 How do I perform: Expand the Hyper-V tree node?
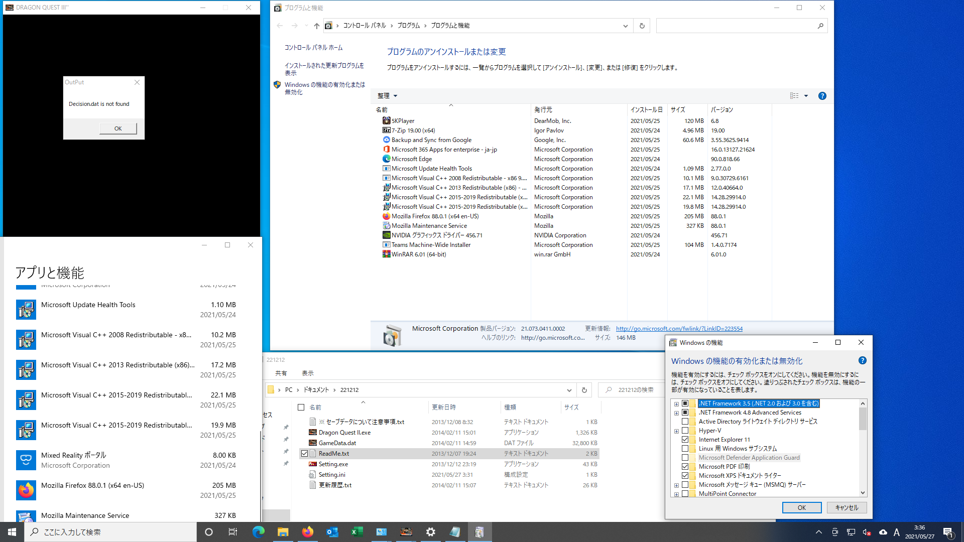click(676, 431)
